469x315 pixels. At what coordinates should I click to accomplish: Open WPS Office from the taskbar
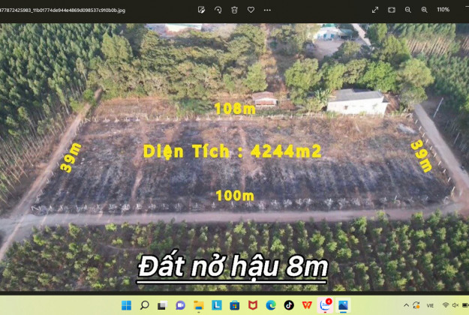pos(307,305)
